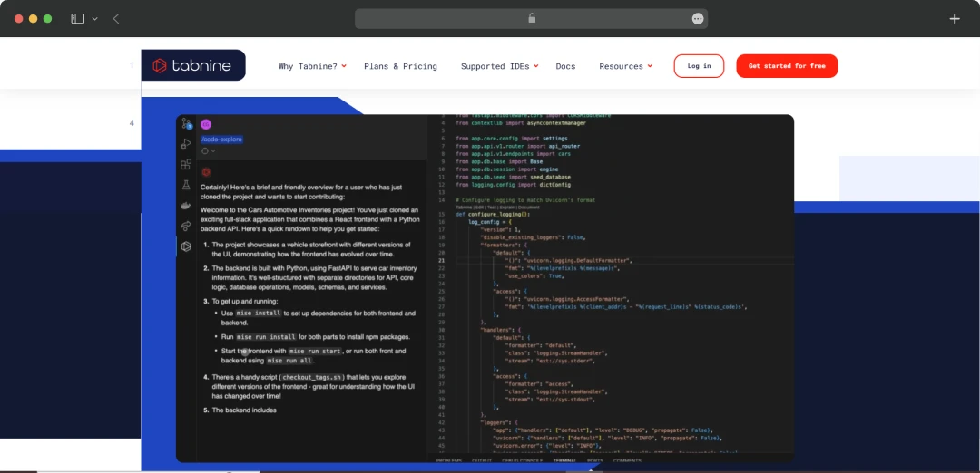Expand the Why Tabnine? menu

pos(312,66)
